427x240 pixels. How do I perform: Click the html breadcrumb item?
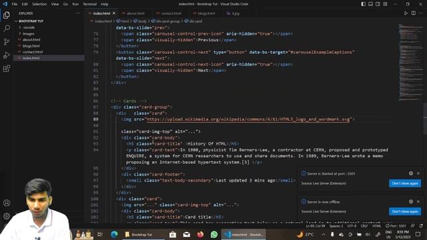click(123, 21)
